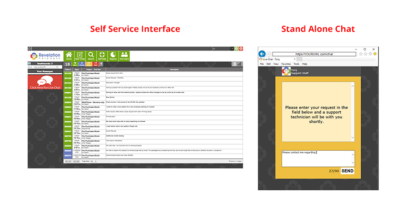Open the Page Size dropdown

point(93,161)
